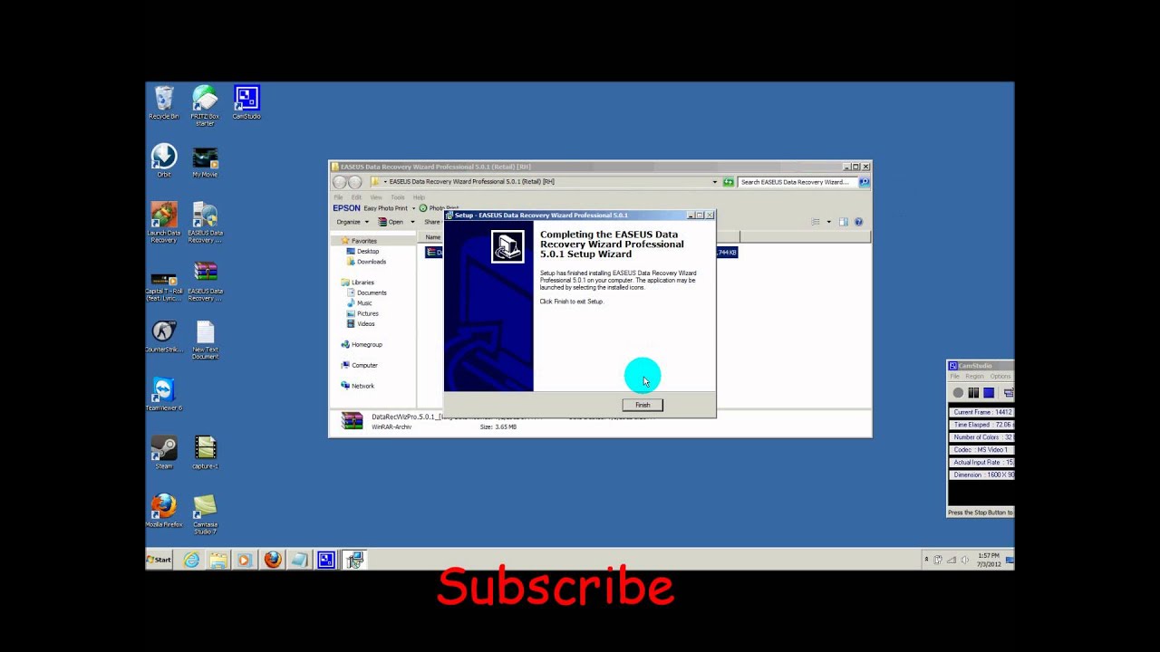Open EPSON Easy Photo Print dropdown

413,208
